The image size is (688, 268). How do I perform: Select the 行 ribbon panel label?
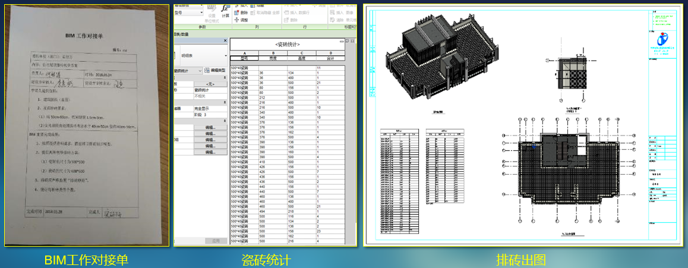coord(305,27)
